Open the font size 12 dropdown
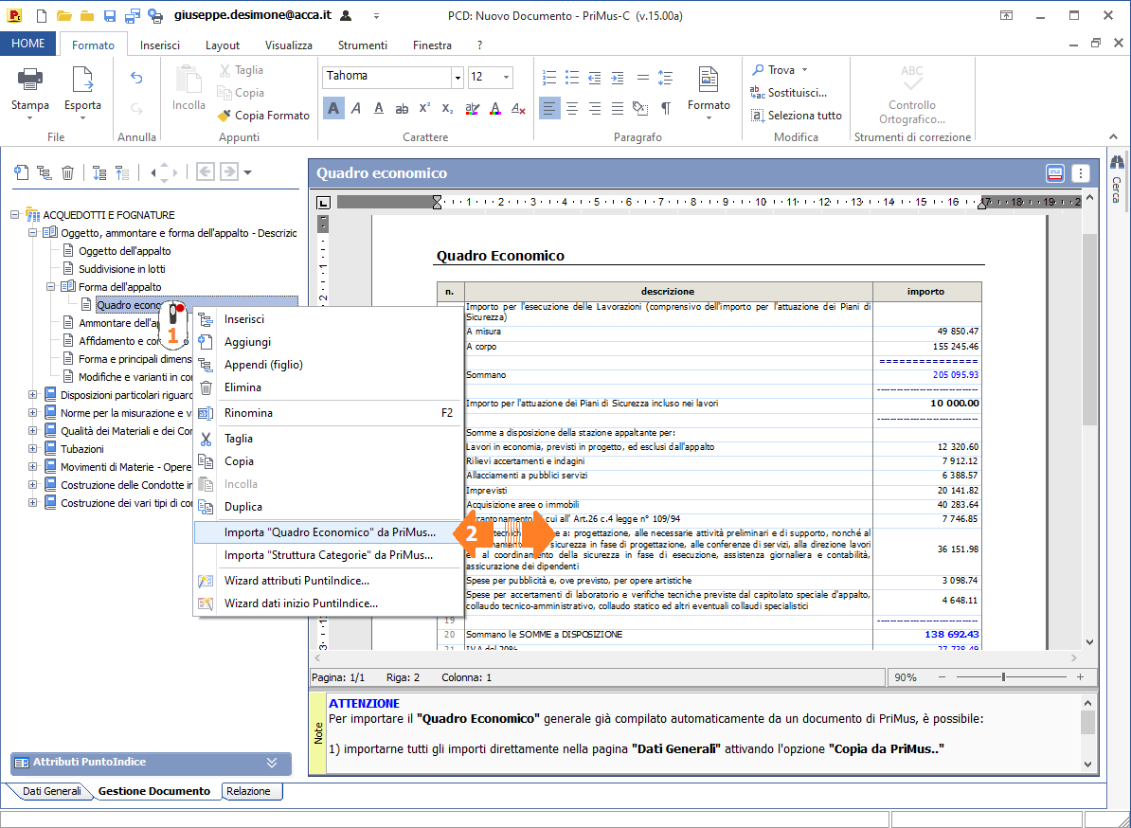 pos(507,78)
